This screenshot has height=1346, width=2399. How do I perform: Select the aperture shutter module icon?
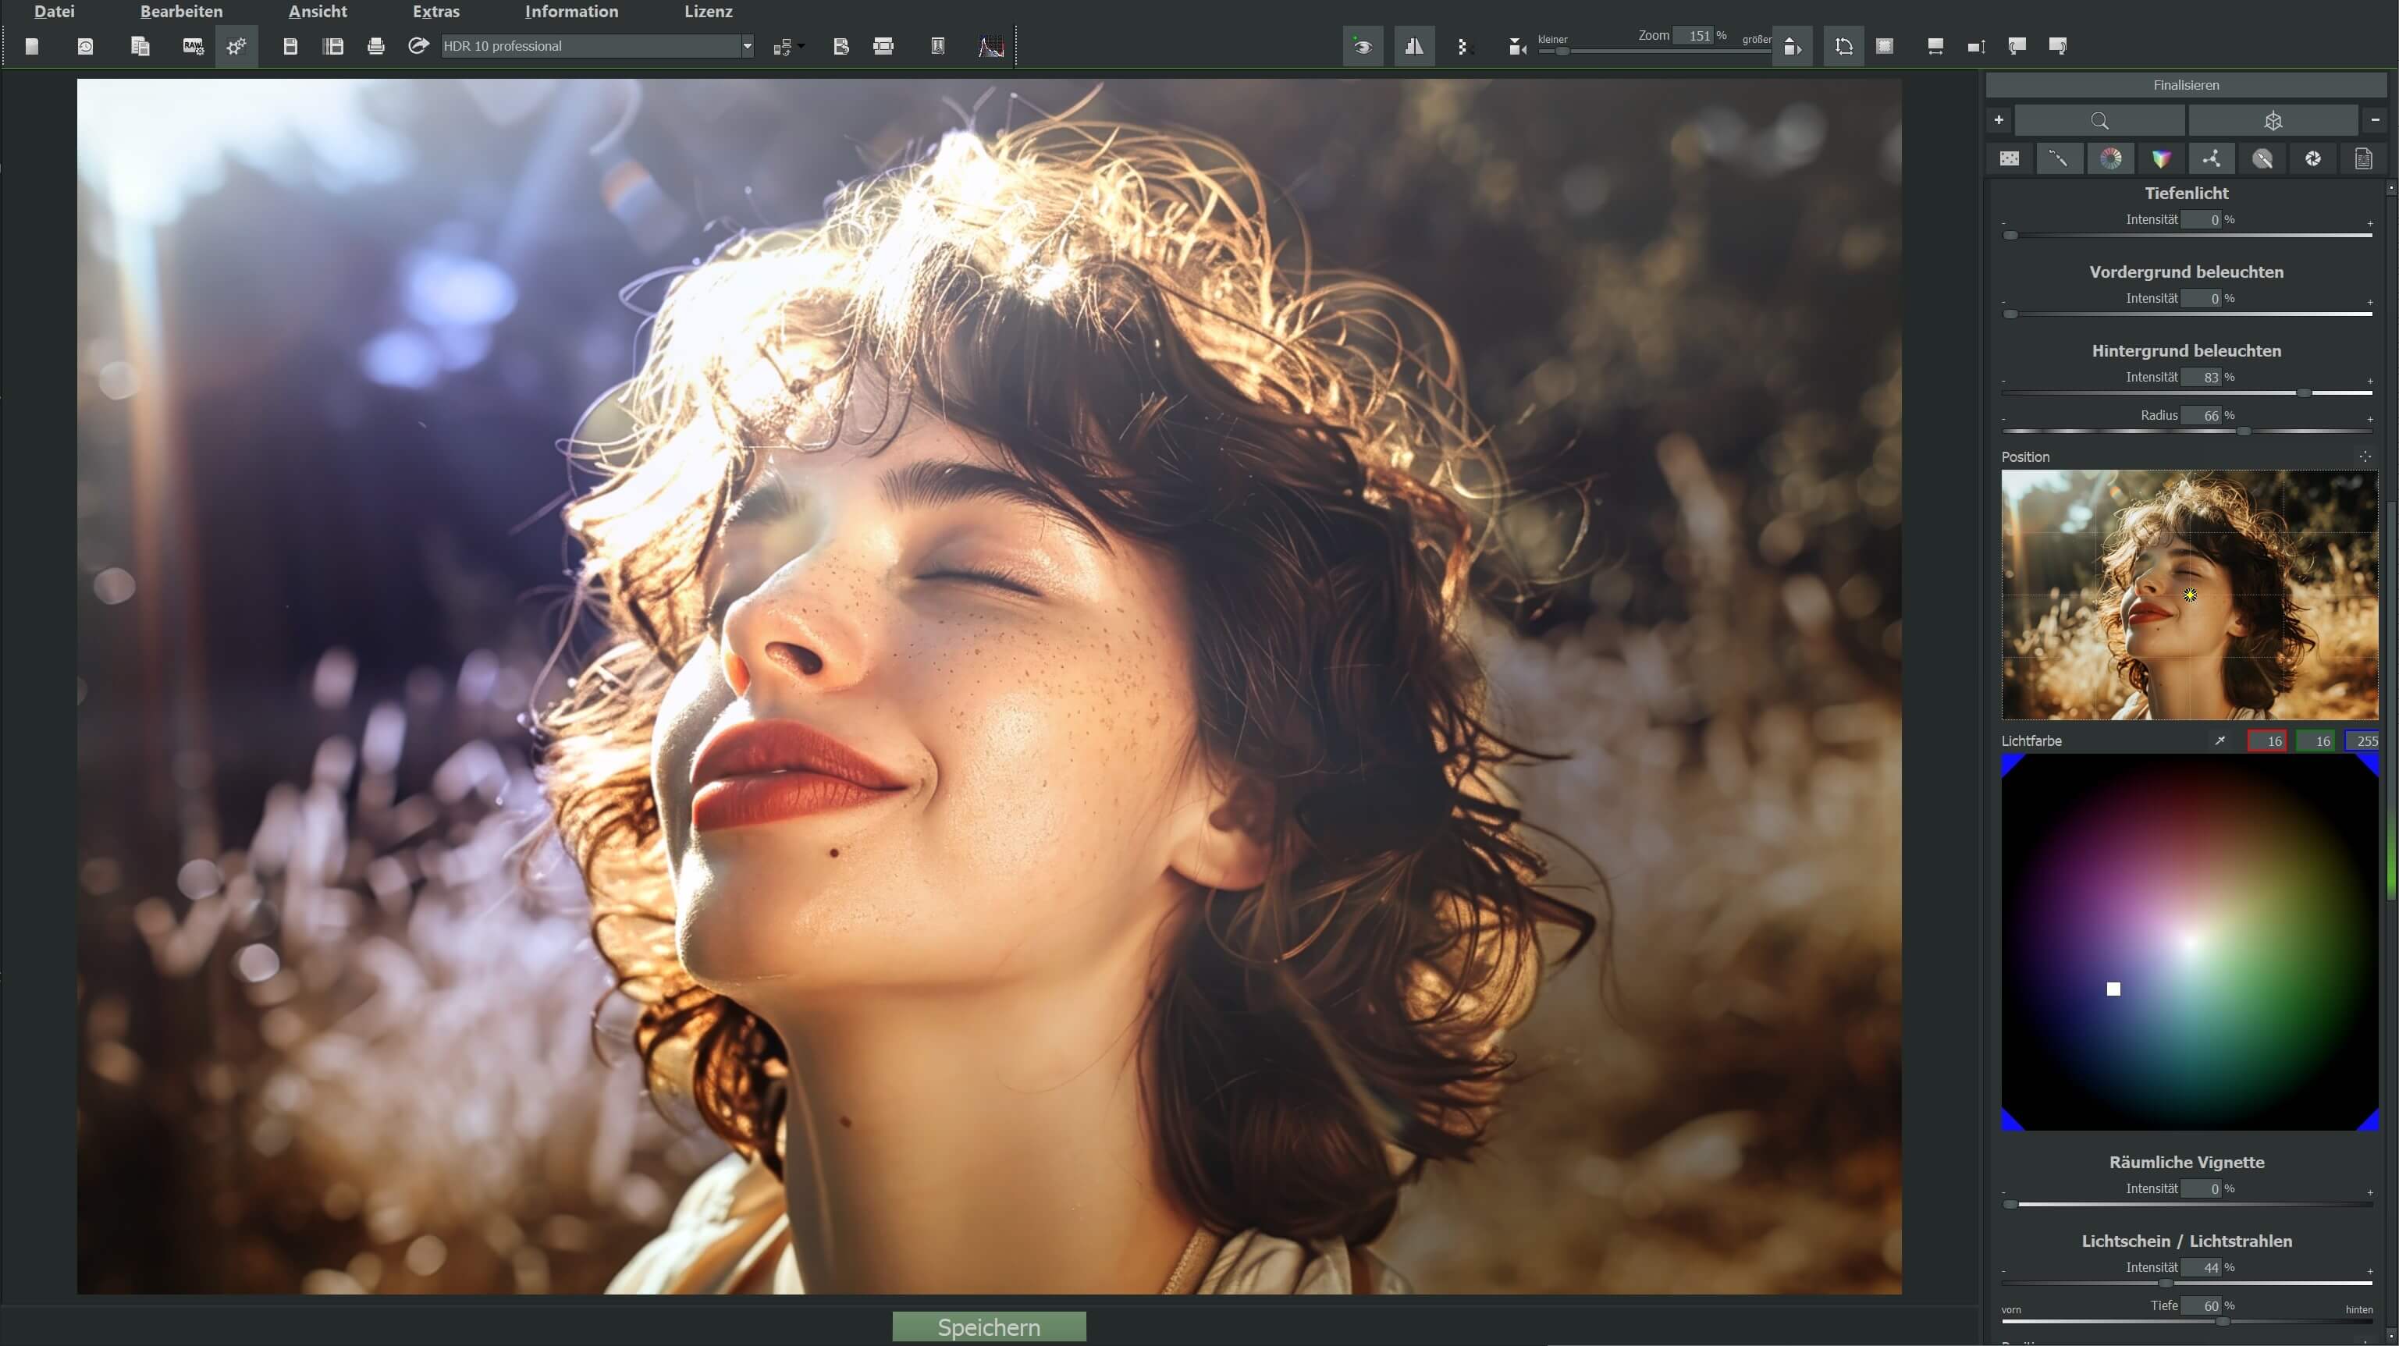pos(2312,158)
